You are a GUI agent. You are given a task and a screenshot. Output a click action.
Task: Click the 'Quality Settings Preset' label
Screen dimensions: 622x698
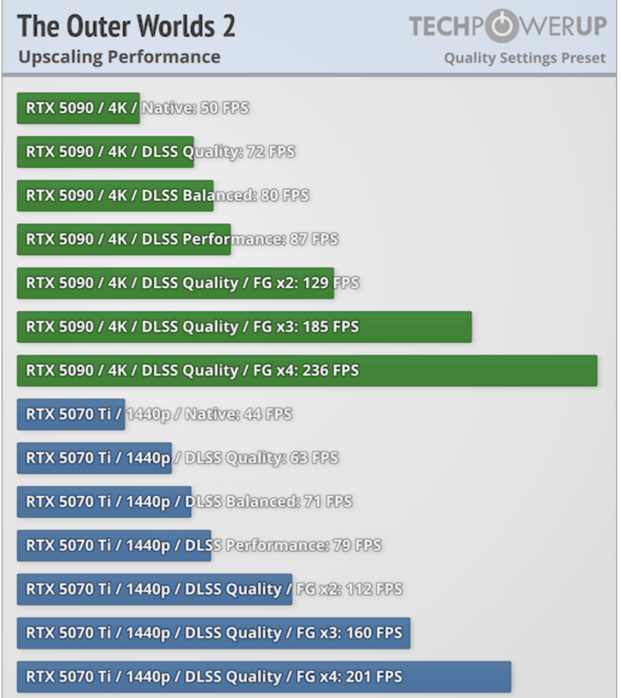[x=524, y=59]
